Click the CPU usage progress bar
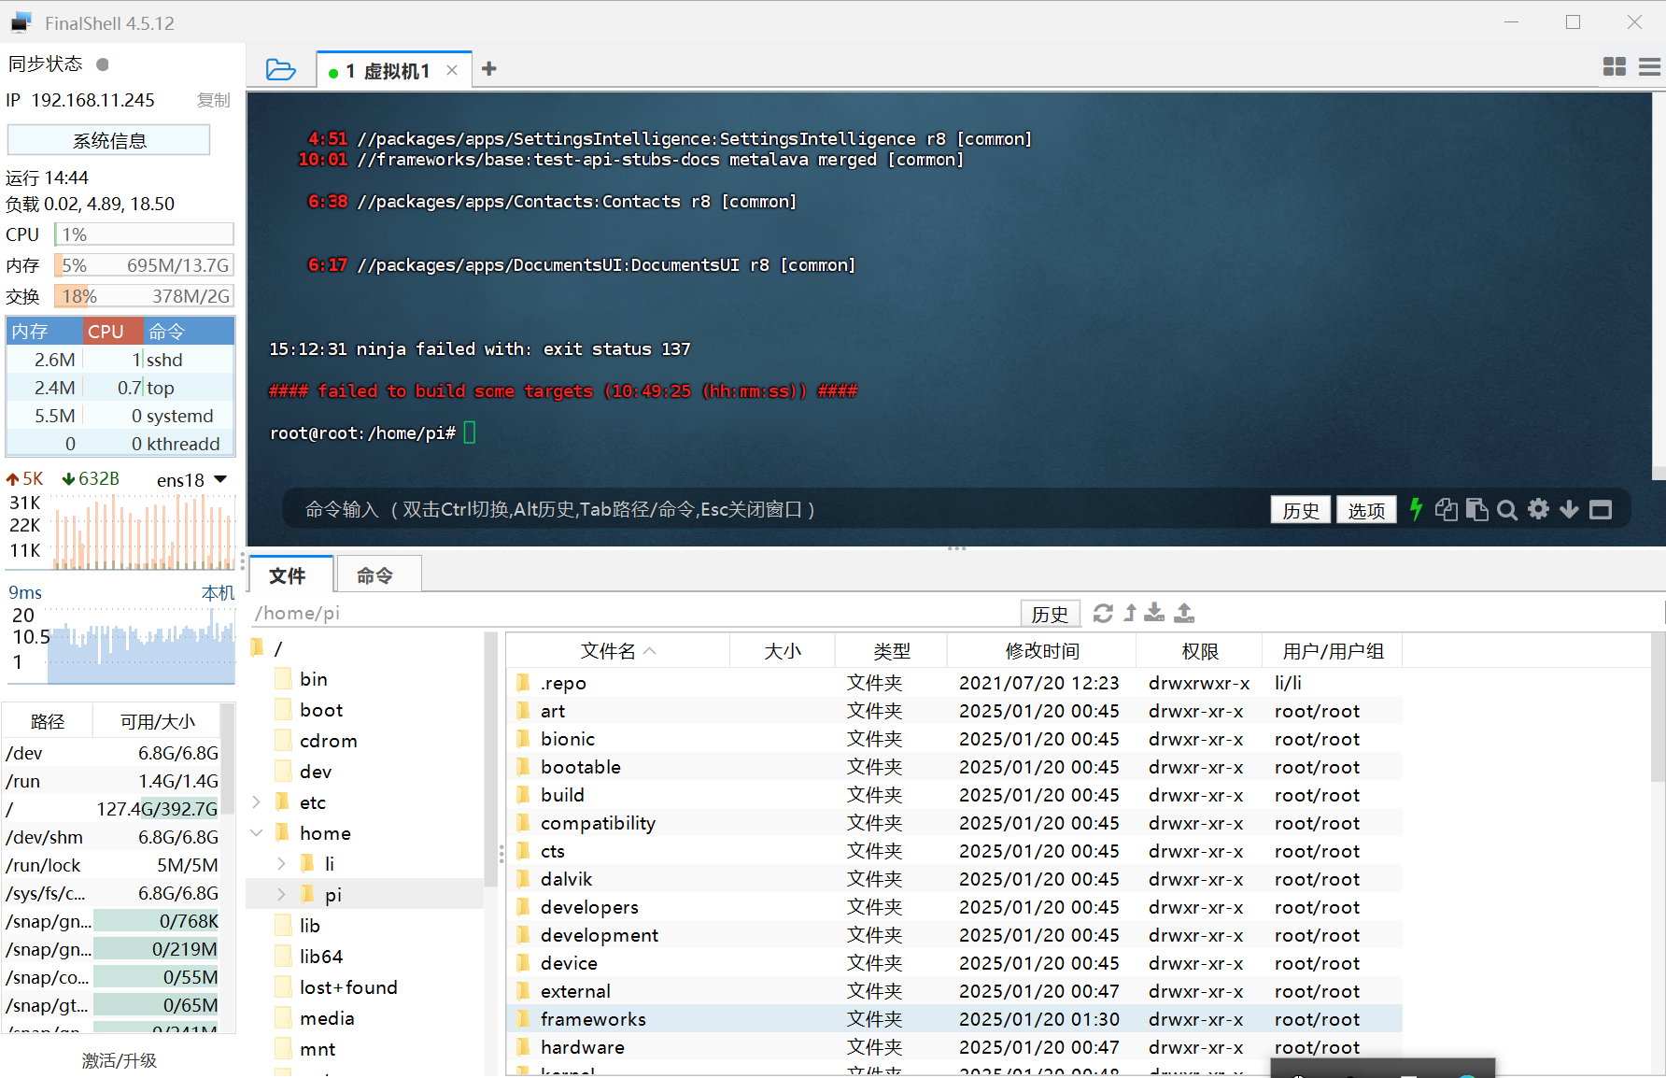Image resolution: width=1666 pixels, height=1078 pixels. click(x=143, y=234)
